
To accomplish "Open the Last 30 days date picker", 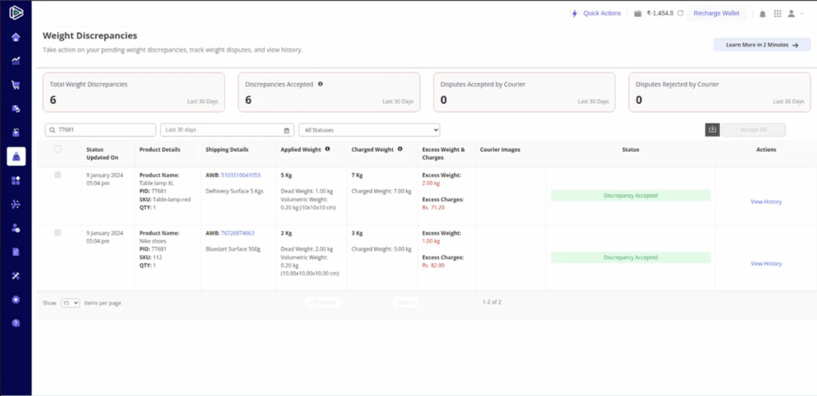I will pyautogui.click(x=226, y=130).
